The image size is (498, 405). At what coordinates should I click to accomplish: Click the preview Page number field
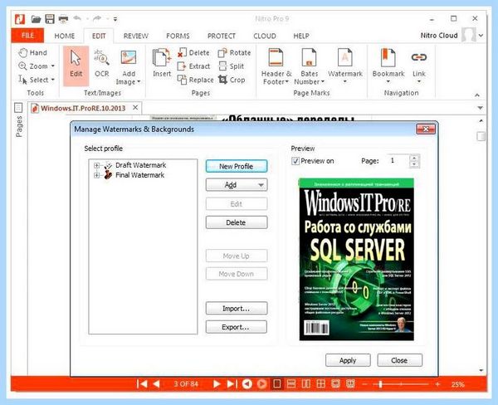pos(398,161)
